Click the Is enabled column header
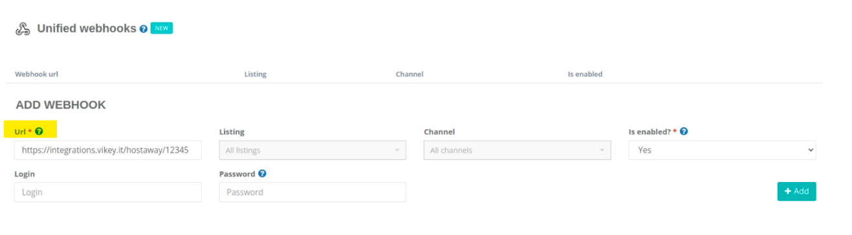This screenshot has width=852, height=235. (x=585, y=74)
